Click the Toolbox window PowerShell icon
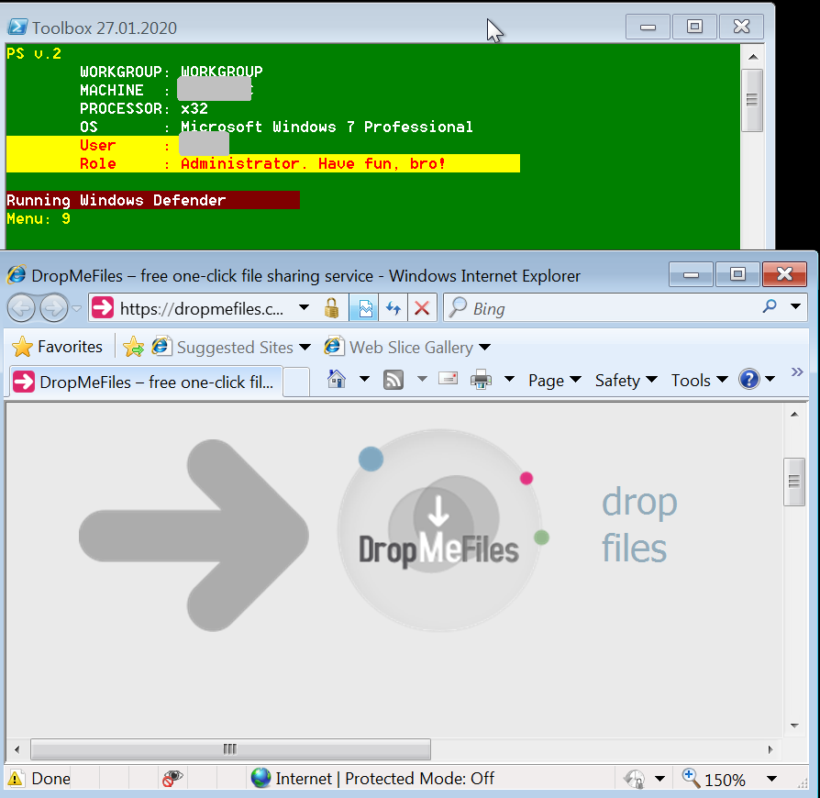This screenshot has height=798, width=820. (x=17, y=27)
